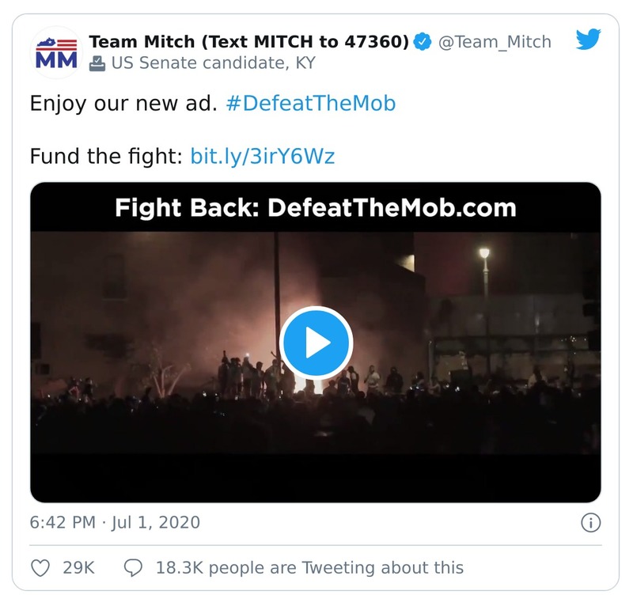Viewport: 633px width, 606px height.
Task: Open the tweet info circle icon
Action: coord(590,523)
